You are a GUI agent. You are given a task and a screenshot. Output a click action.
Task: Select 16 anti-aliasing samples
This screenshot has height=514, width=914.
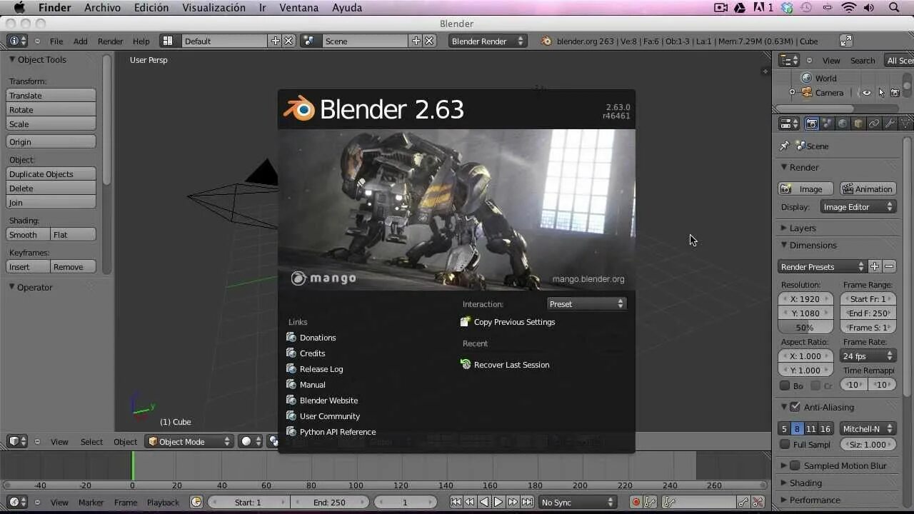point(825,429)
